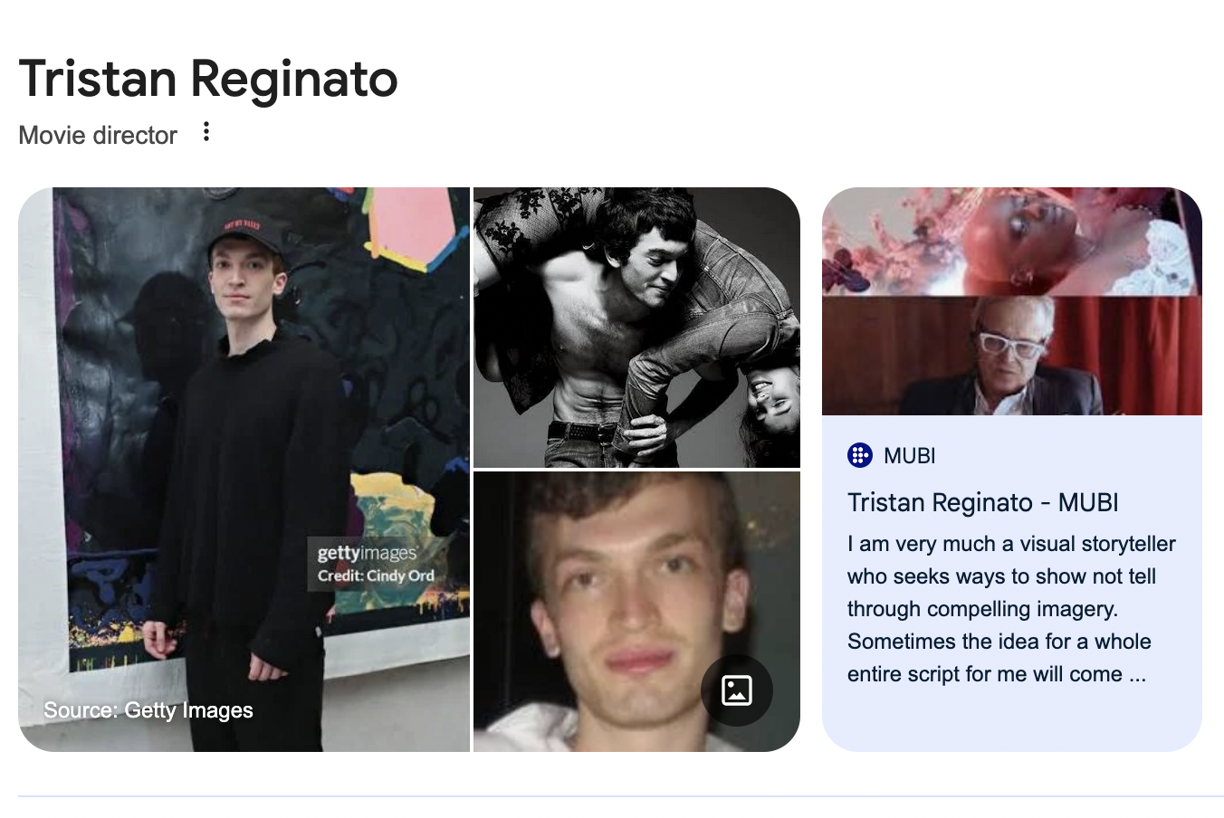Viewport: 1224px width, 818px height.
Task: Click the MUBI round logo icon
Action: pyautogui.click(x=860, y=455)
